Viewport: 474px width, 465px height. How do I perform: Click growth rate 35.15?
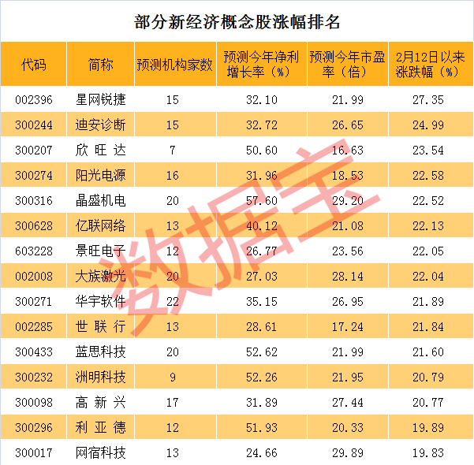[262, 302]
